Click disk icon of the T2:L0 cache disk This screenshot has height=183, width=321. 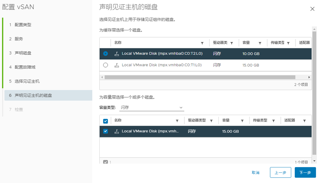tap(117, 54)
